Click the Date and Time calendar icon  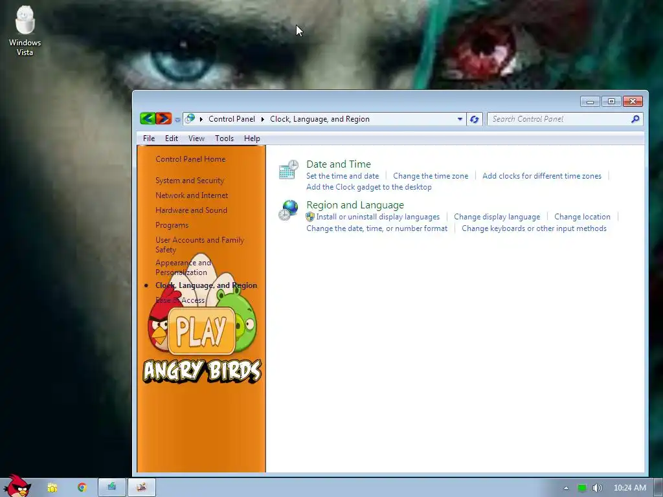tap(289, 170)
